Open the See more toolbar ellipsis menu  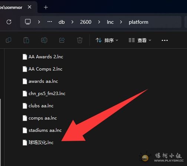coord(165,40)
